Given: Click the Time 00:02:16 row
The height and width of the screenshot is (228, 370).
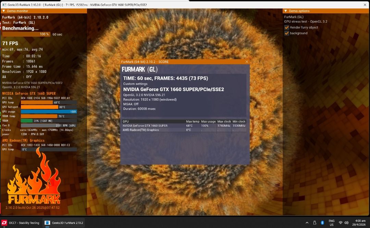Looking at the screenshot, I should point(22,56).
